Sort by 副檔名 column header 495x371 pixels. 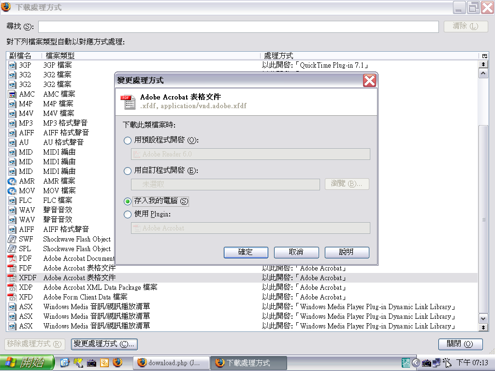click(x=24, y=56)
